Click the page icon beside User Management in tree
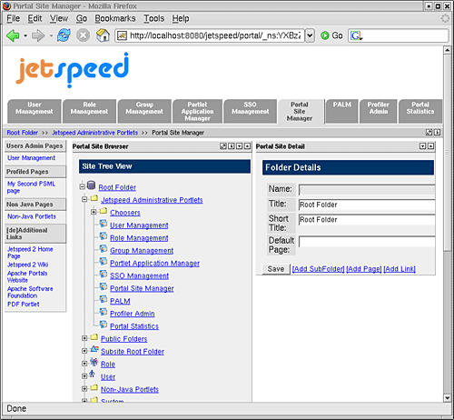Screen dimensions: 454x420 pyautogui.click(x=104, y=224)
